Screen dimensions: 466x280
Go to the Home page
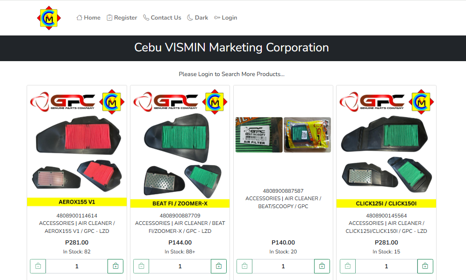point(88,18)
